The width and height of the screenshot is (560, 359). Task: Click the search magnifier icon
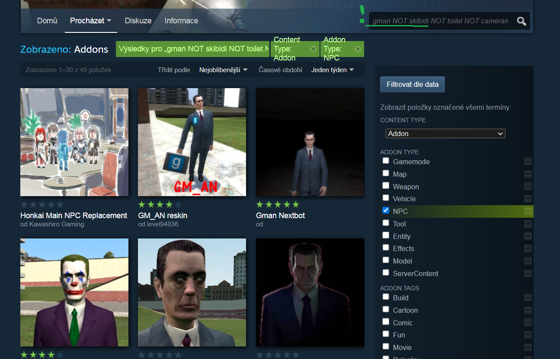click(x=522, y=21)
